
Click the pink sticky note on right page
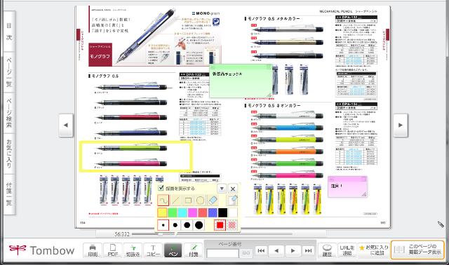click(x=347, y=186)
